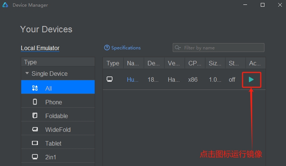Open the search filter options magnifier

[x=178, y=48]
